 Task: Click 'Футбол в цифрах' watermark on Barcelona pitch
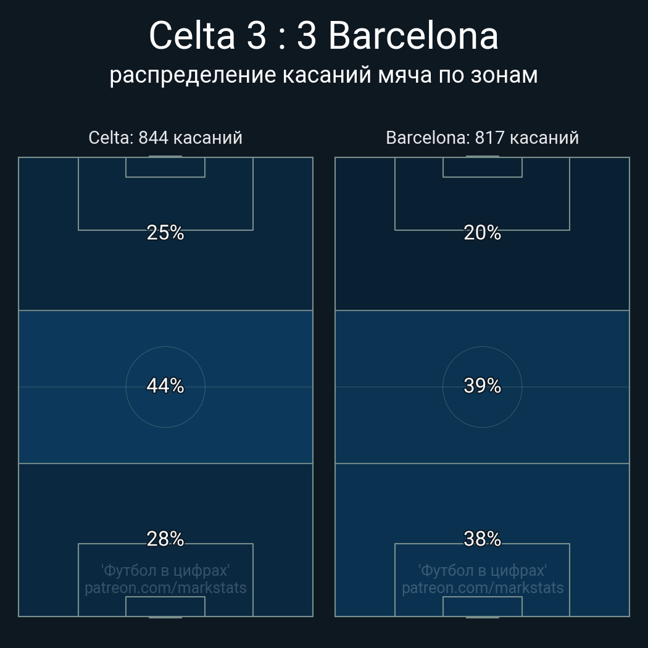point(482,570)
